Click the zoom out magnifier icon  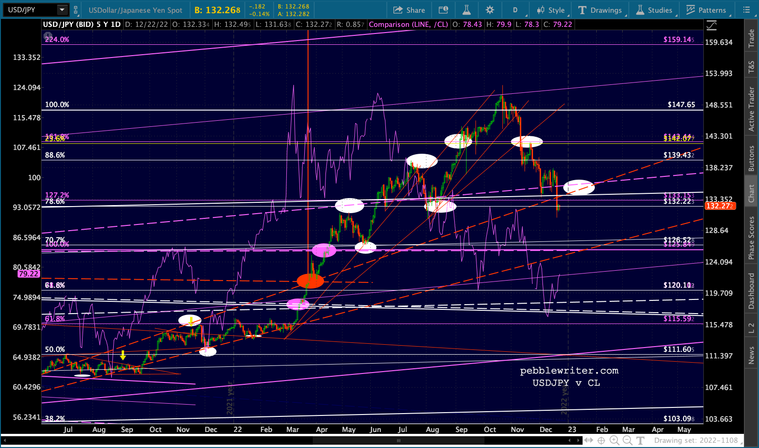pyautogui.click(x=627, y=440)
